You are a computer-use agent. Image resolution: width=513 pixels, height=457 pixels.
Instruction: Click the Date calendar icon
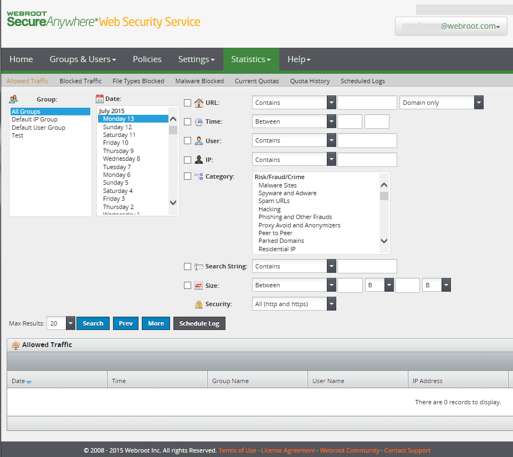100,99
